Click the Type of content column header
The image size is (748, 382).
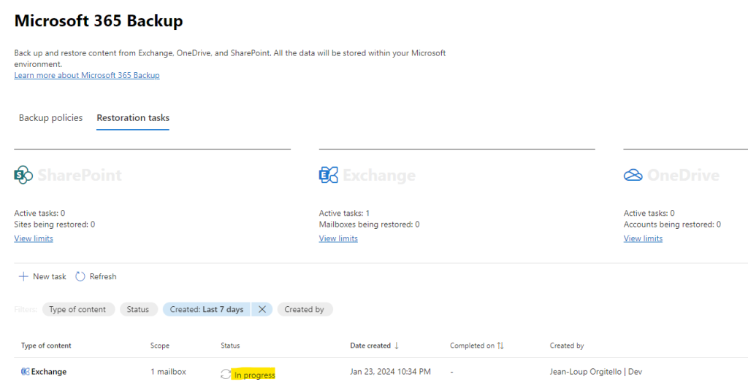[46, 346]
